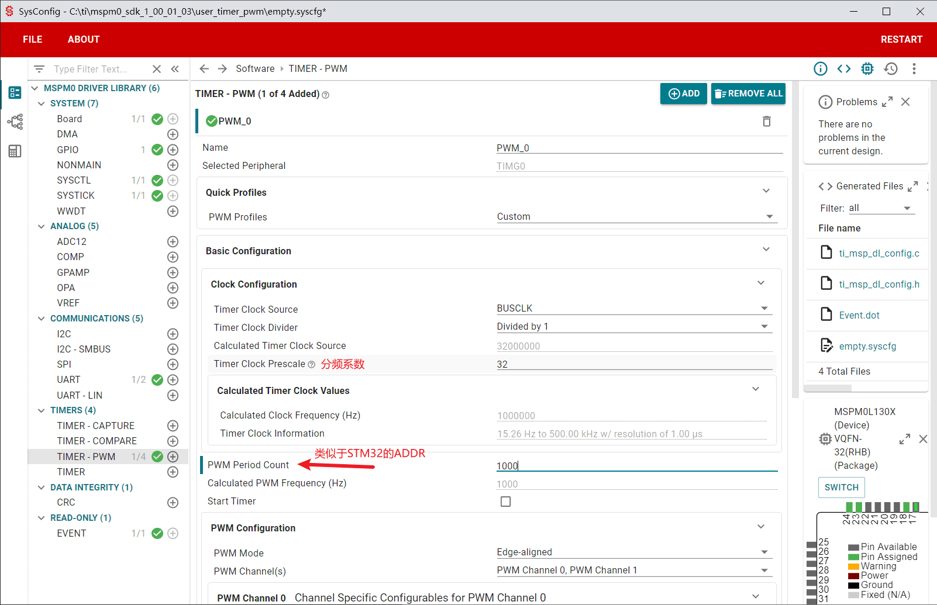Viewport: 937px width, 605px height.
Task: Open the history icon in top toolbar
Action: pos(890,69)
